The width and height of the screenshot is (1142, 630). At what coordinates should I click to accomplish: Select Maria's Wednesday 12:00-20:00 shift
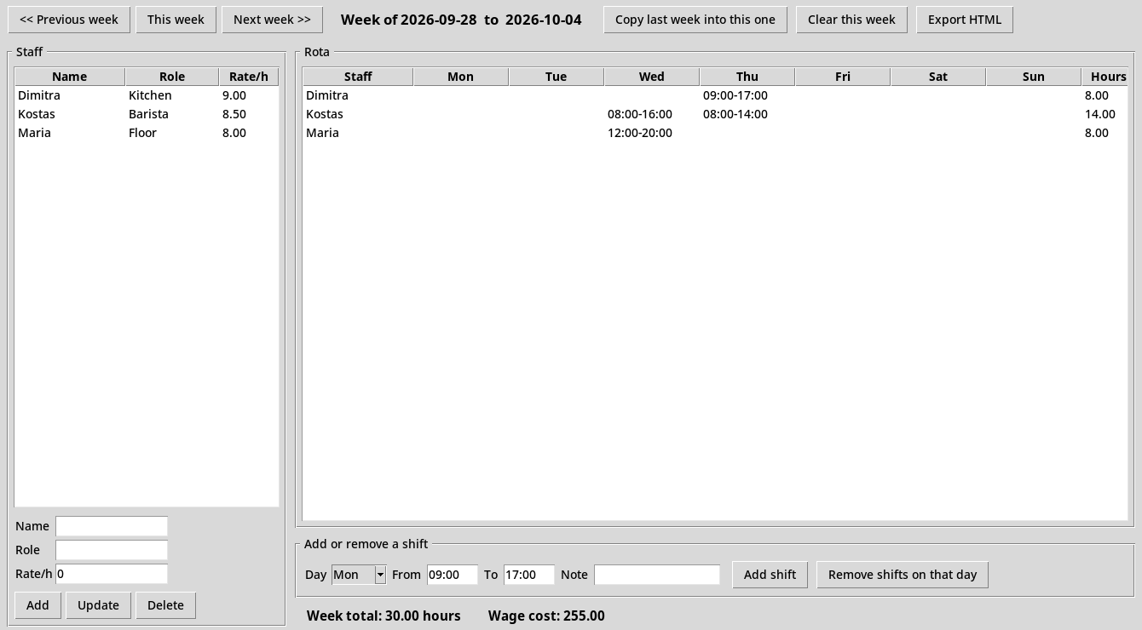pos(640,133)
